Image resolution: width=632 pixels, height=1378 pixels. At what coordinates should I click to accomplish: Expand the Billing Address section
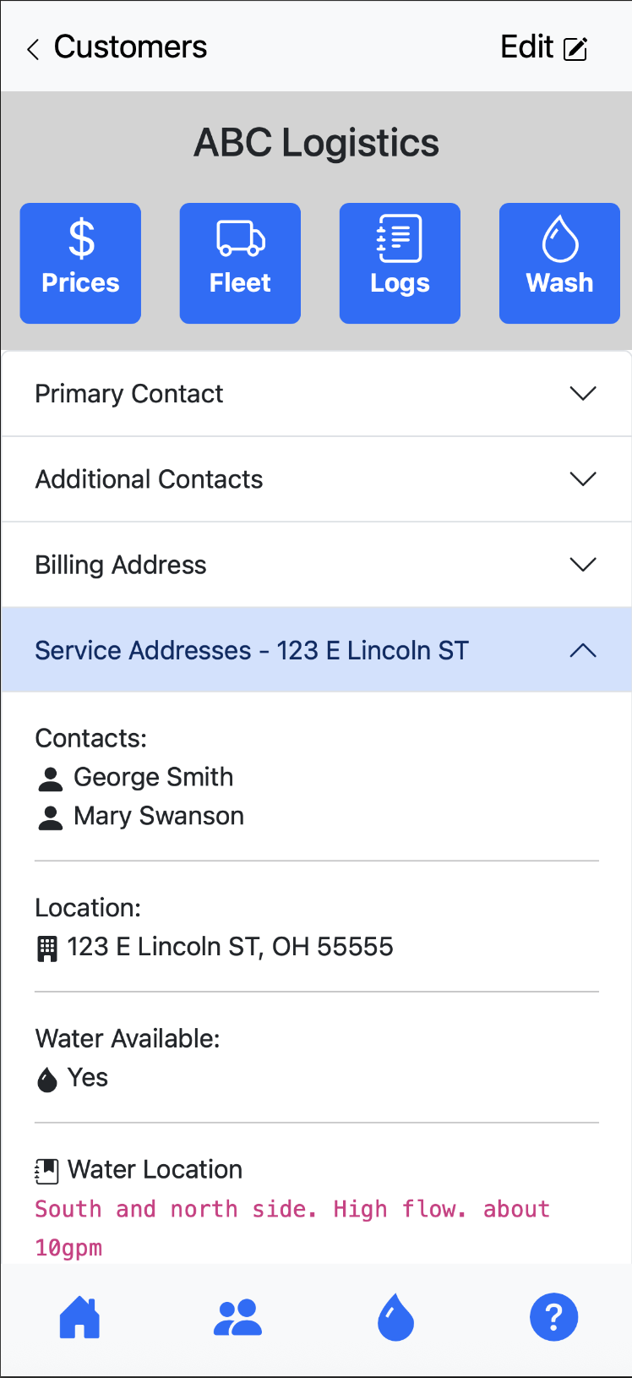click(316, 565)
